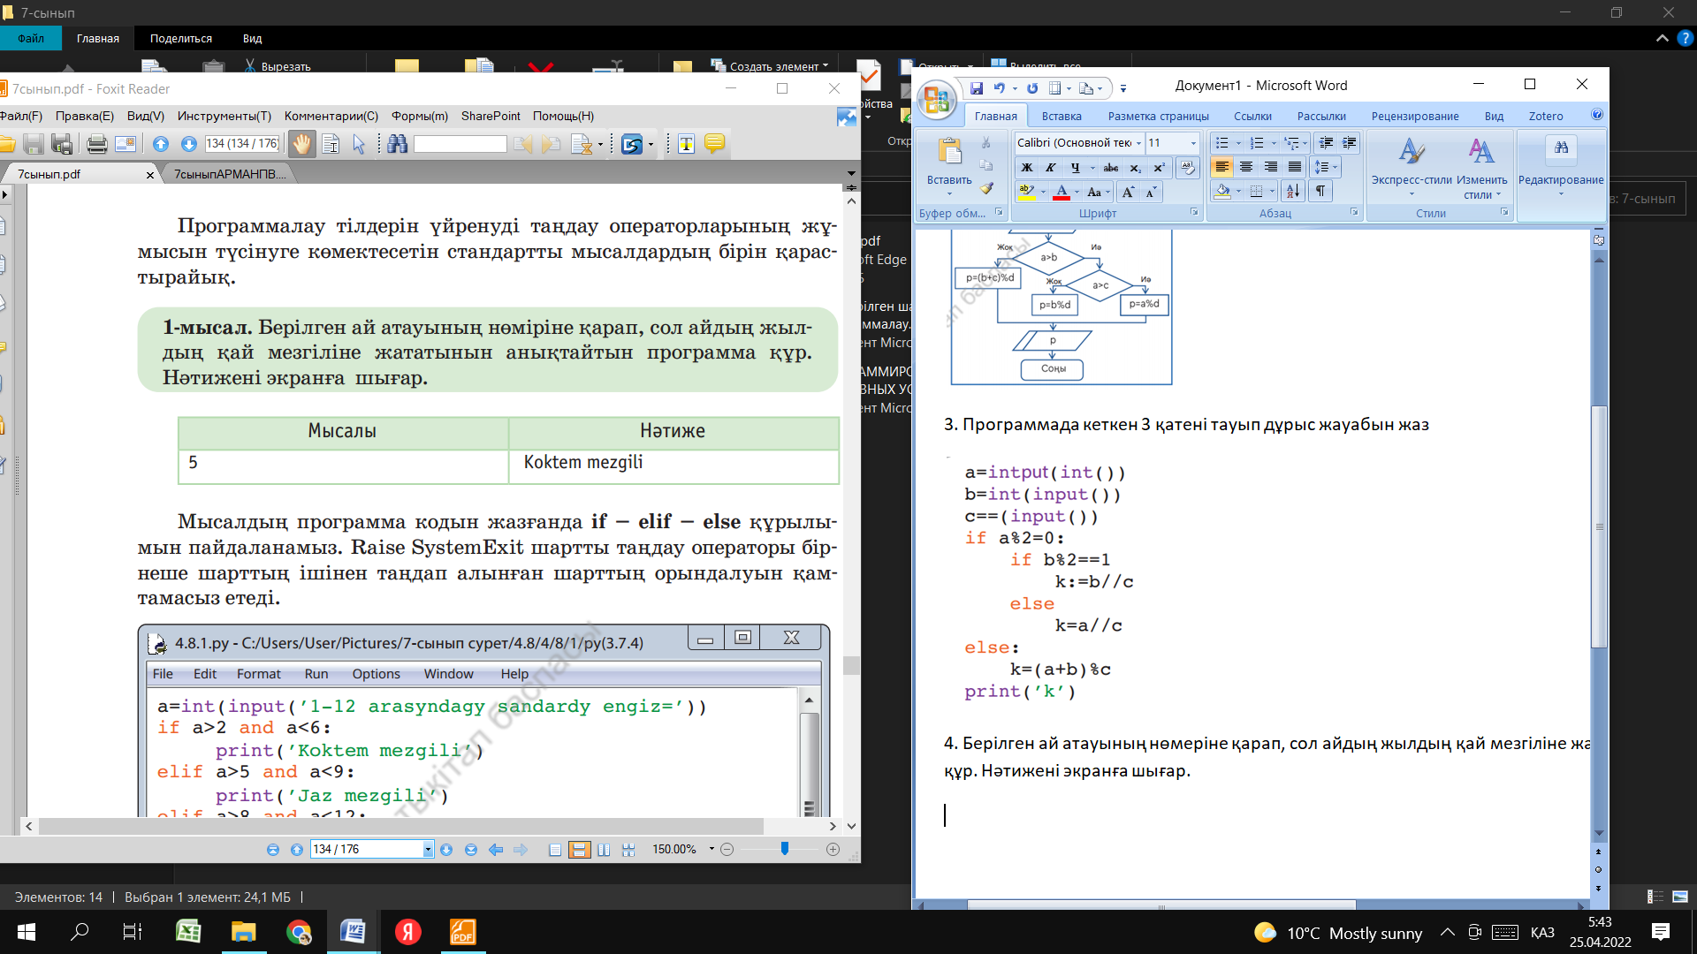Screen dimensions: 1697x954
Task: Open the yellow Note comment tool
Action: point(714,144)
